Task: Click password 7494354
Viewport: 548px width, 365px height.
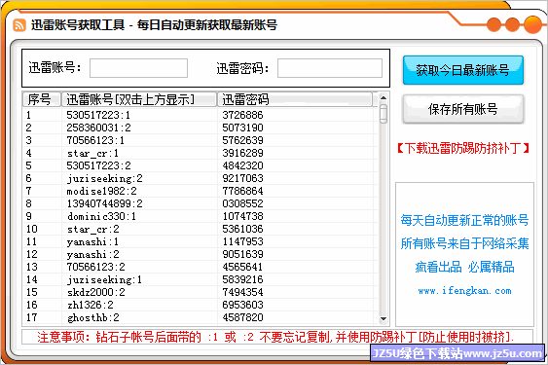Action: 242,292
